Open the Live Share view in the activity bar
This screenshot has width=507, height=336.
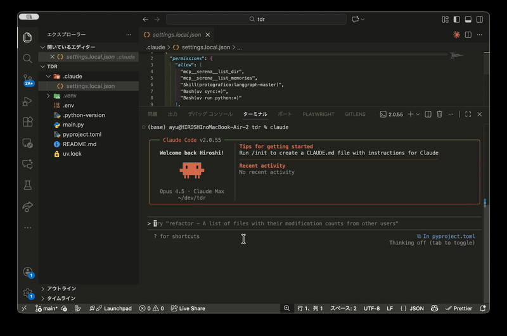pos(27,206)
